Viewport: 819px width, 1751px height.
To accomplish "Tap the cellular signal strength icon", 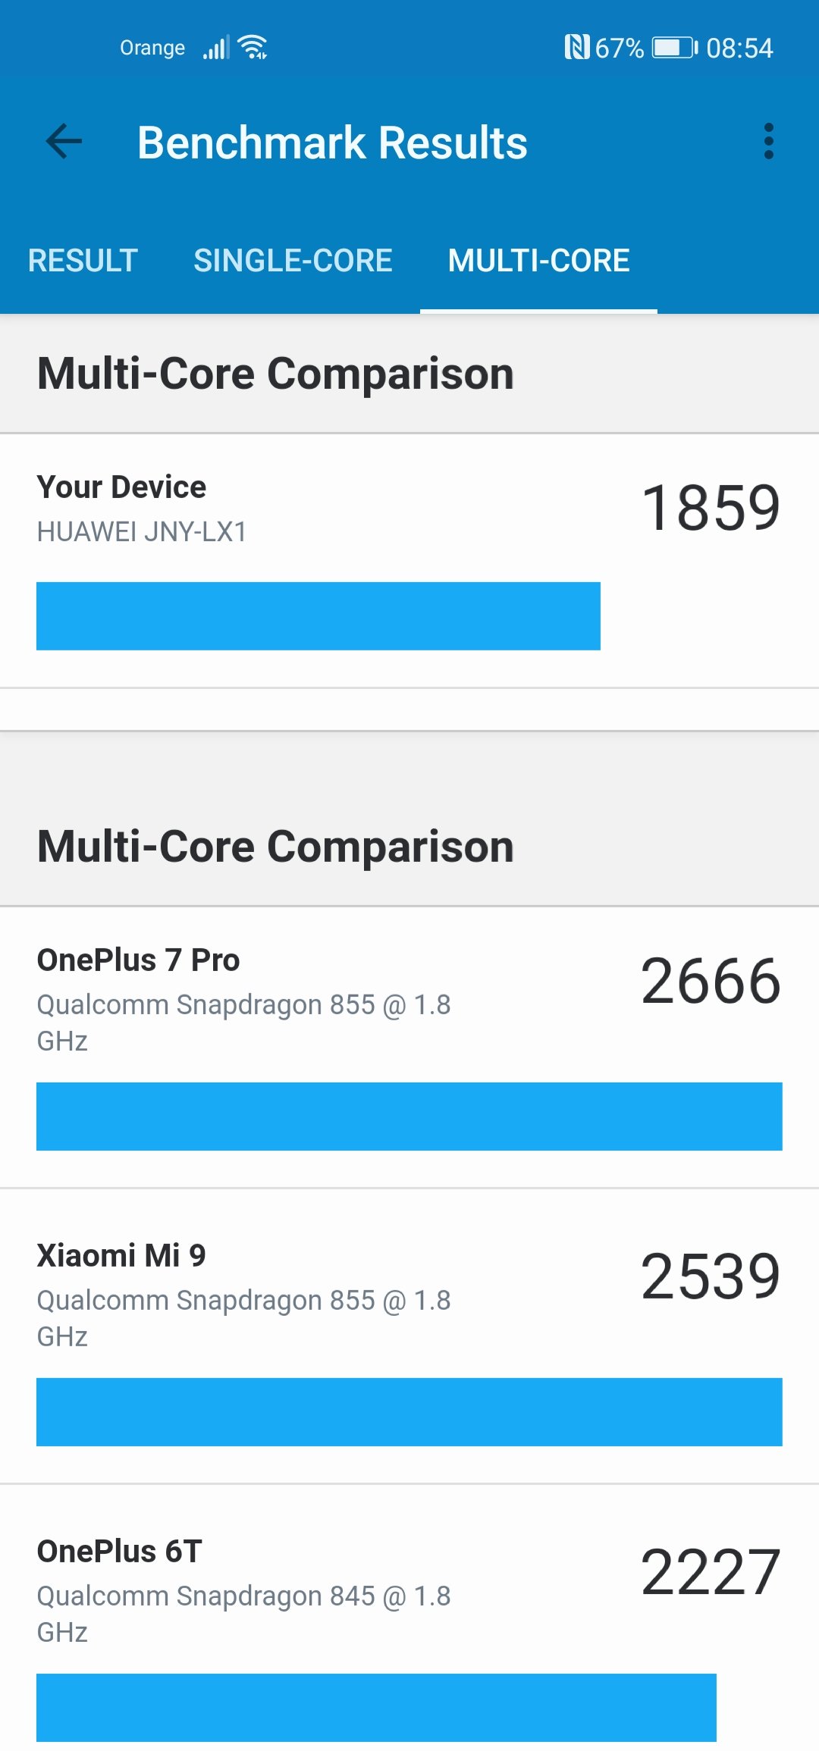I will (215, 48).
